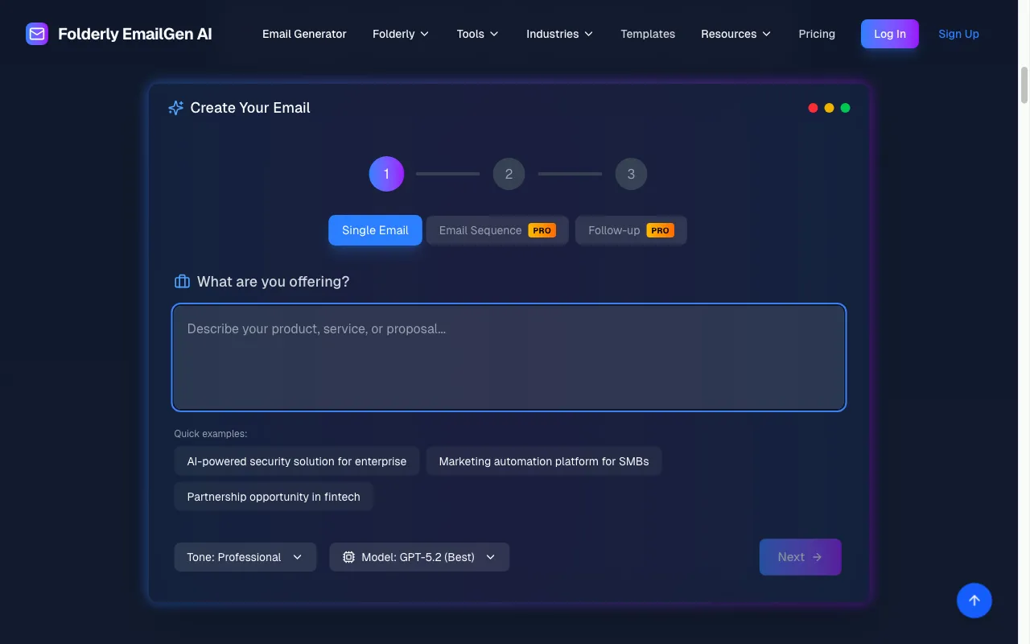1030x644 pixels.
Task: Click the PRO badge on Email Sequence
Action: [542, 230]
